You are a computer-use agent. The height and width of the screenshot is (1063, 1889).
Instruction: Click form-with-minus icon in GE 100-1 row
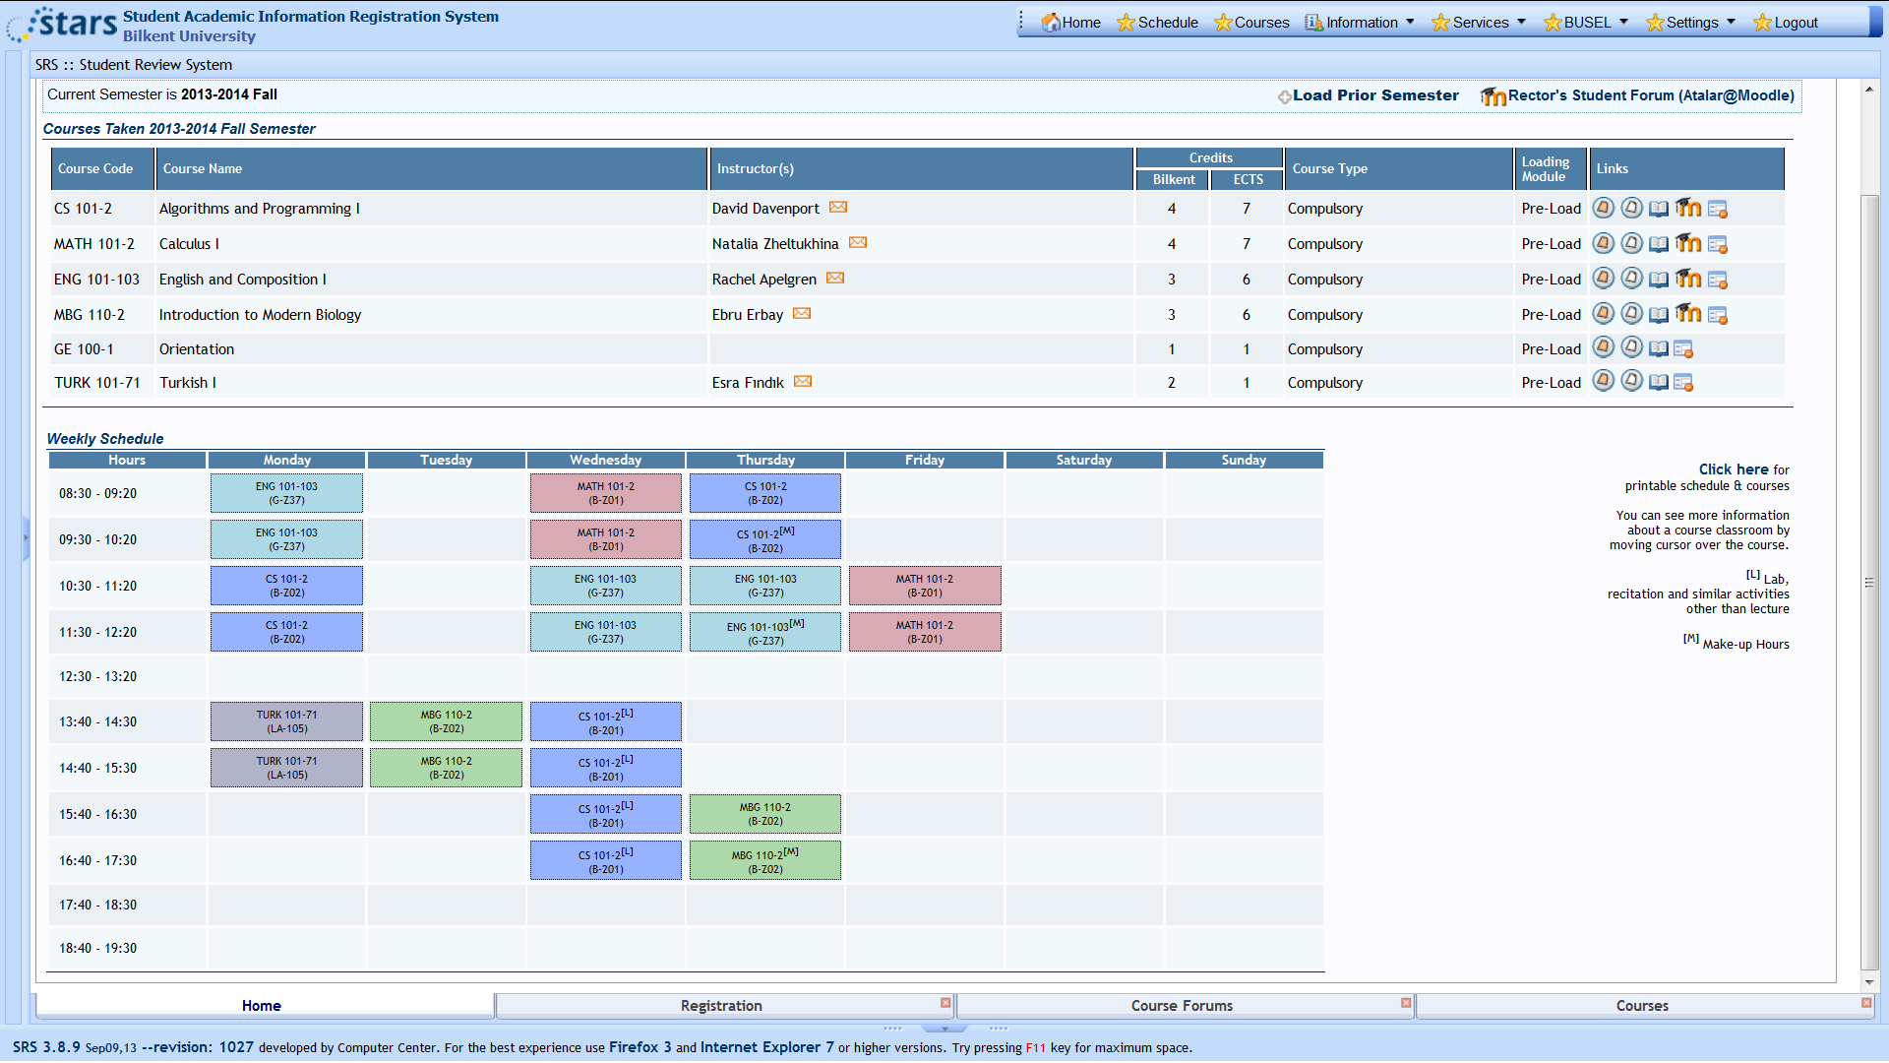(x=1683, y=349)
